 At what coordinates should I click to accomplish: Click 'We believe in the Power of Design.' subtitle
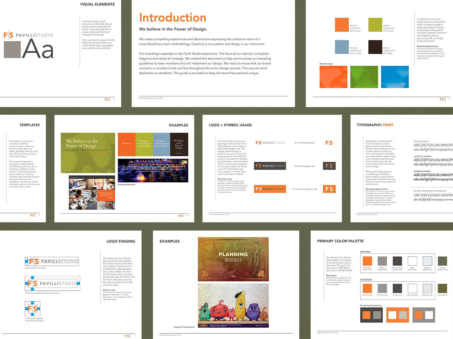173,29
